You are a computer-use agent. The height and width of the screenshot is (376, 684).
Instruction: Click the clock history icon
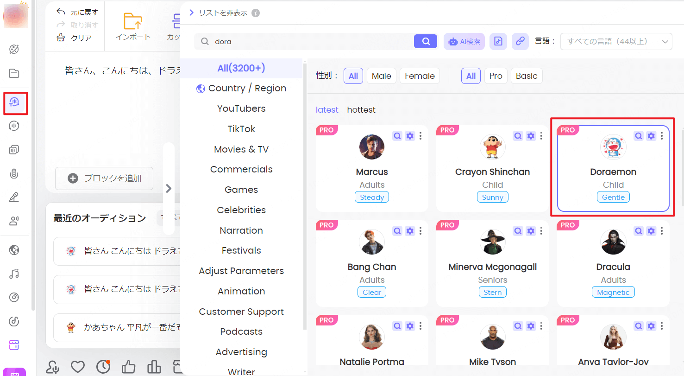(x=103, y=367)
